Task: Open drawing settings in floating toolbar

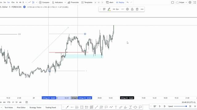Action: click(127, 9)
